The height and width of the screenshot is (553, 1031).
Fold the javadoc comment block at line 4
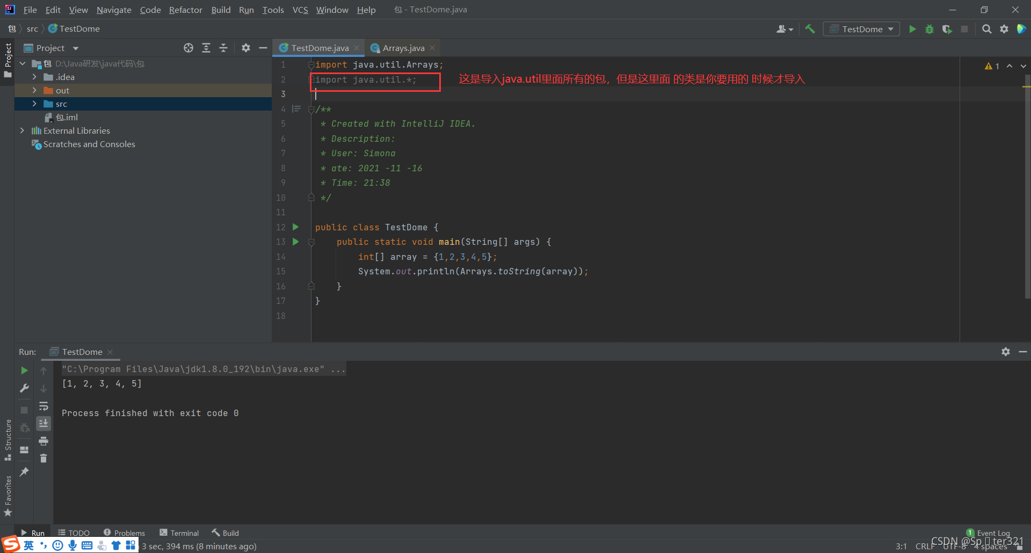click(x=311, y=110)
